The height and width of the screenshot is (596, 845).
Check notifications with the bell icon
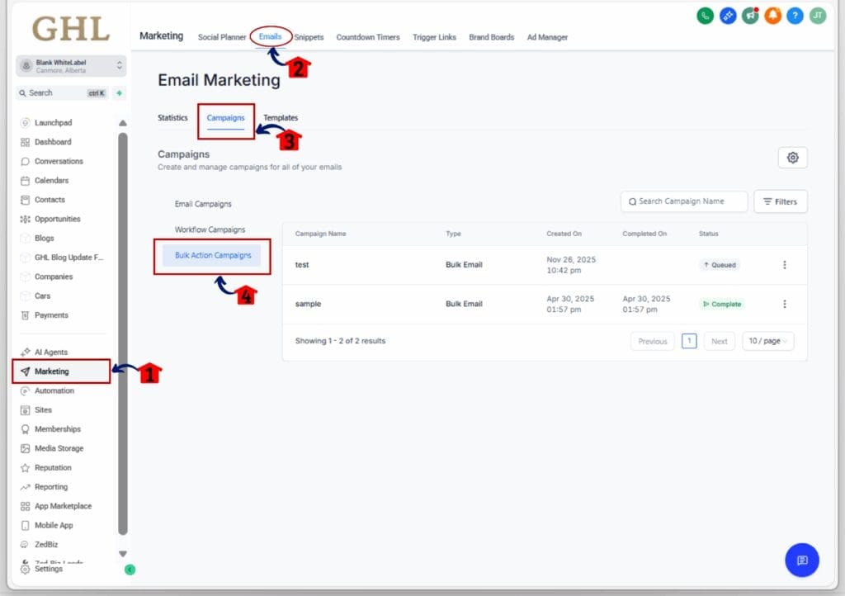click(x=772, y=16)
